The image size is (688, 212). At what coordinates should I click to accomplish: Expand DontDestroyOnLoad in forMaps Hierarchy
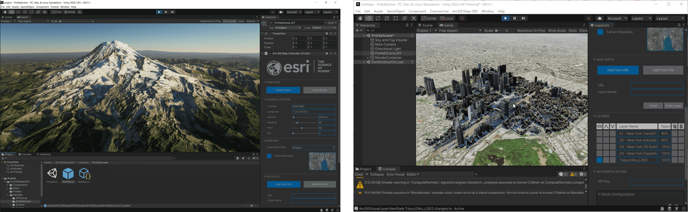coord(364,62)
